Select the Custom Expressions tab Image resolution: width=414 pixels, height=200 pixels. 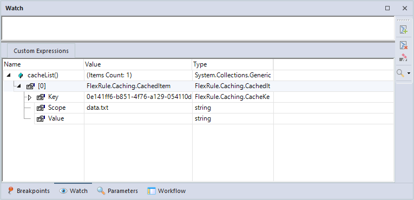[41, 51]
